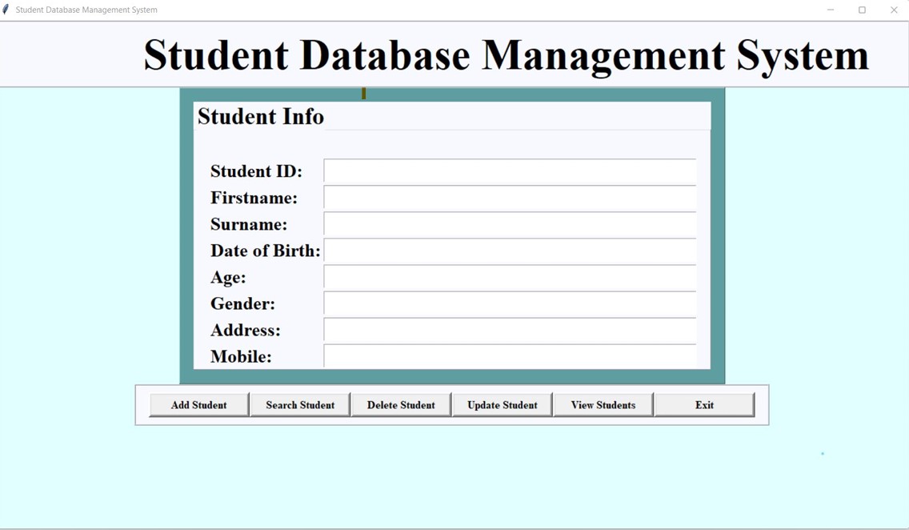Click the Exit button
Screen dimensions: 909x530
(x=704, y=405)
